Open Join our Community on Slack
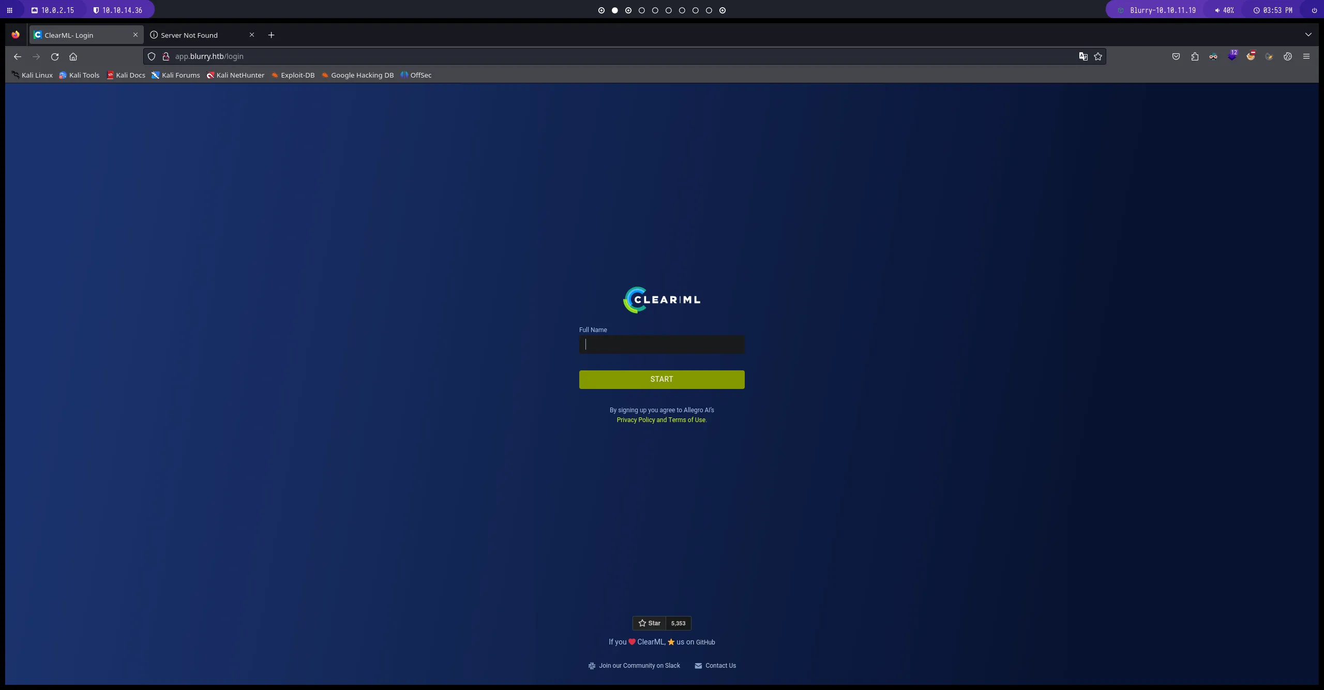Image resolution: width=1324 pixels, height=690 pixels. click(x=639, y=666)
